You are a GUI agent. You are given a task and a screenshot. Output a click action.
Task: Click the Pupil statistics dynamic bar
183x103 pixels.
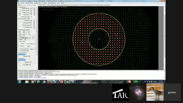(x=27, y=60)
